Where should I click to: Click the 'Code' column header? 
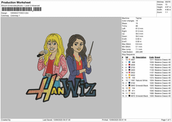tap(151, 57)
